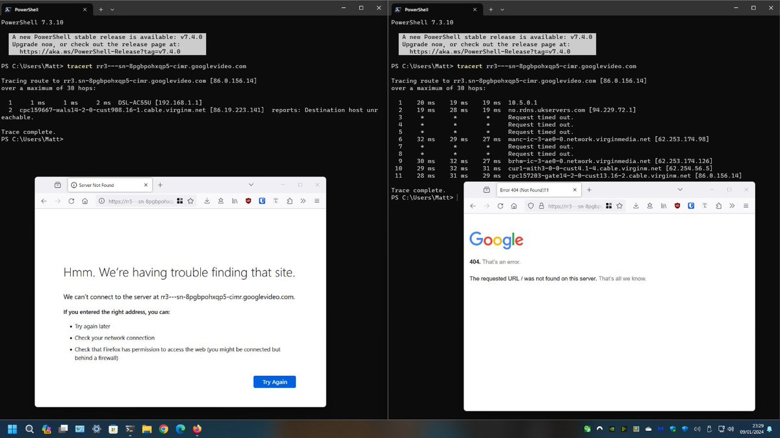Screen dimensions: 780x438
Task: Reload the Server Not Found browser page
Action: click(71, 201)
